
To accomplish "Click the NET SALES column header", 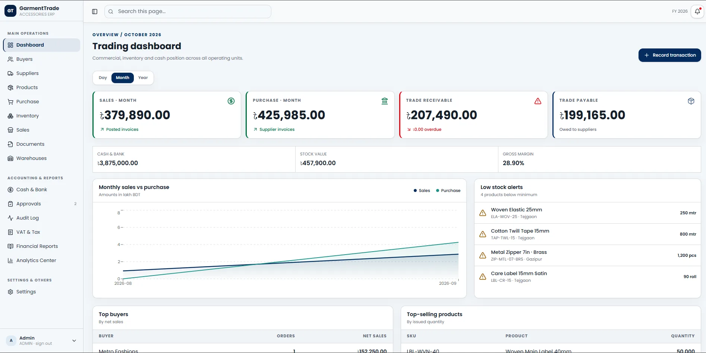I will 375,336.
